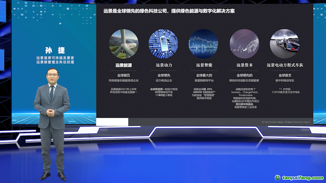
Task: Click the white rectangle at slide bottom-left
Action: 112,122
